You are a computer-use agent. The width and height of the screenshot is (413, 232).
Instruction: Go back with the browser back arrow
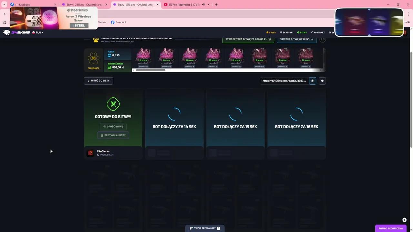(5, 14)
